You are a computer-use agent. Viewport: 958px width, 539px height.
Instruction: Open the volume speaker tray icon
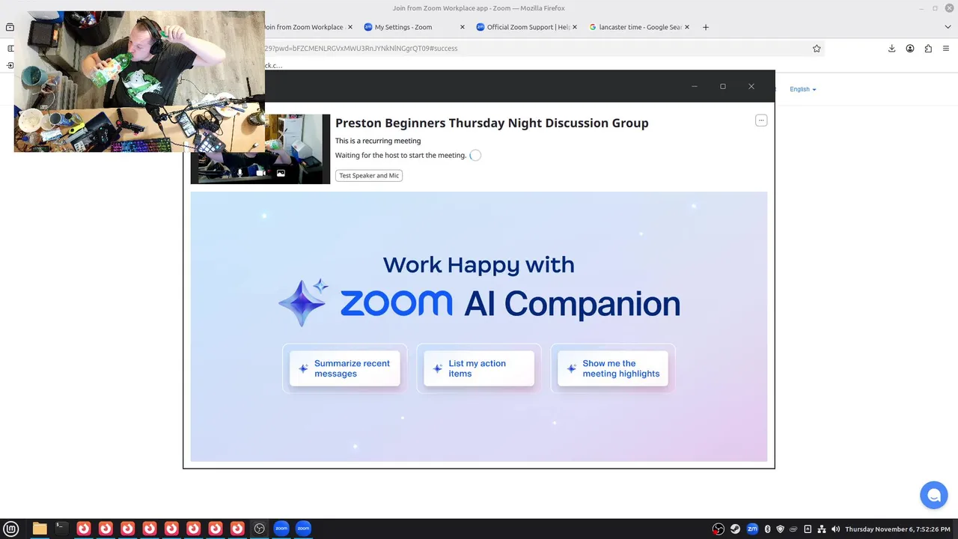point(835,529)
